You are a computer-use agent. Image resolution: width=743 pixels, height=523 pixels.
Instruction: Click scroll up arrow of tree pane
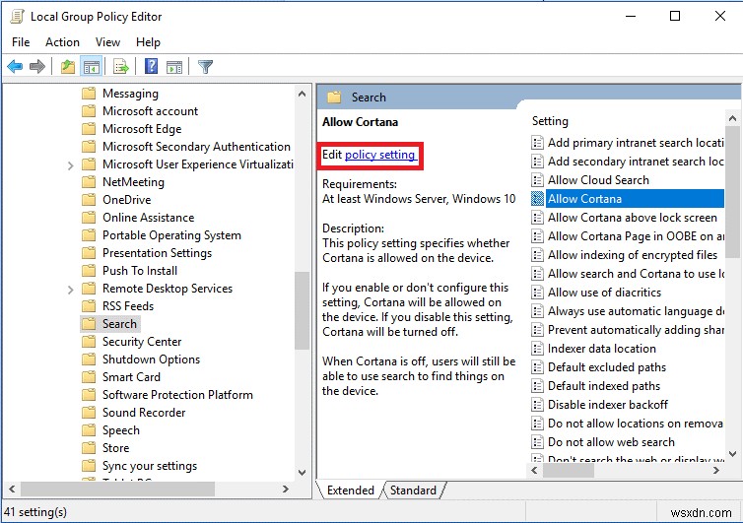[302, 94]
